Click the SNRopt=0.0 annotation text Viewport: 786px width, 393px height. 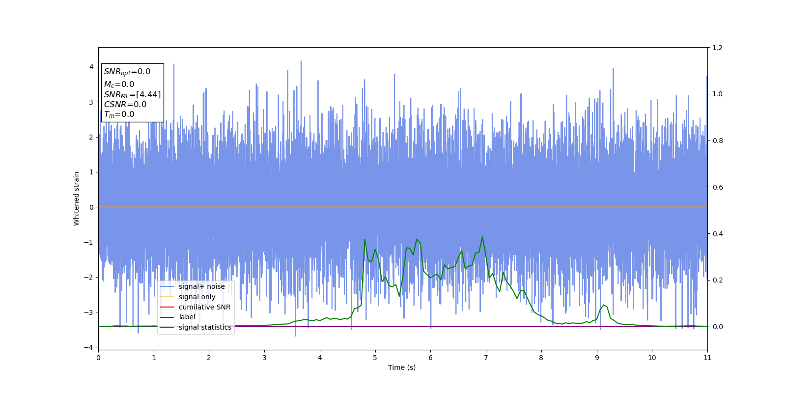[x=127, y=72]
